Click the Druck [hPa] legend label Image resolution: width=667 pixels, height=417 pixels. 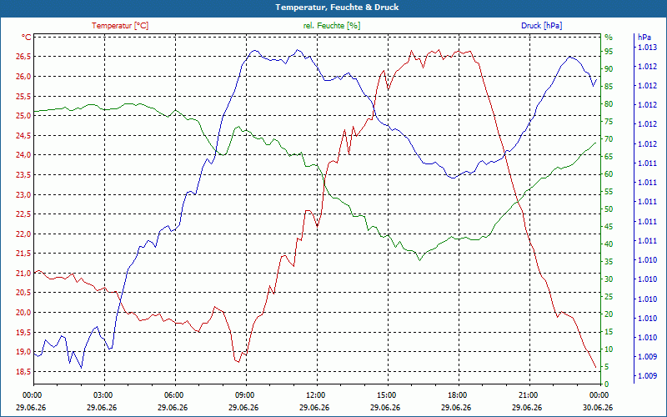tap(541, 26)
